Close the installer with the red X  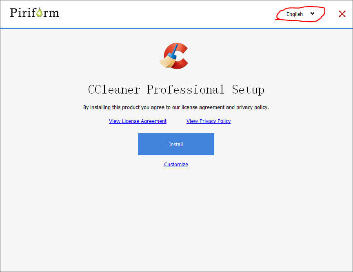point(342,14)
